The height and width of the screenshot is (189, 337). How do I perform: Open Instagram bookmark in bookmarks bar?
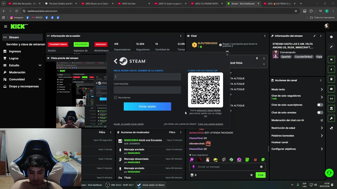coord(17,18)
